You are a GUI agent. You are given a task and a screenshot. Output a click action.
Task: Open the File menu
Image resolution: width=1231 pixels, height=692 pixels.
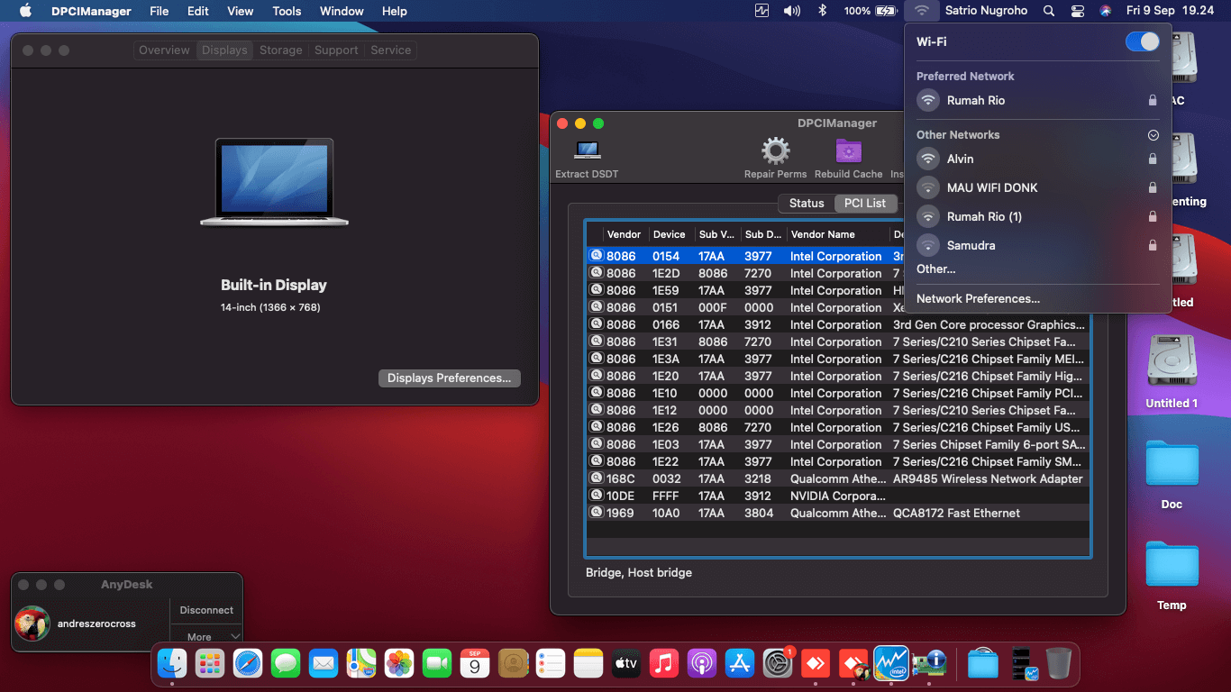(x=159, y=11)
